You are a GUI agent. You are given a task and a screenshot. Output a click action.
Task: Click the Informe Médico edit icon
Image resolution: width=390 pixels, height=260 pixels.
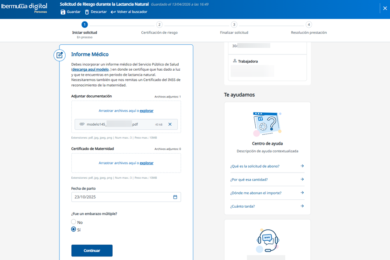pyautogui.click(x=59, y=55)
